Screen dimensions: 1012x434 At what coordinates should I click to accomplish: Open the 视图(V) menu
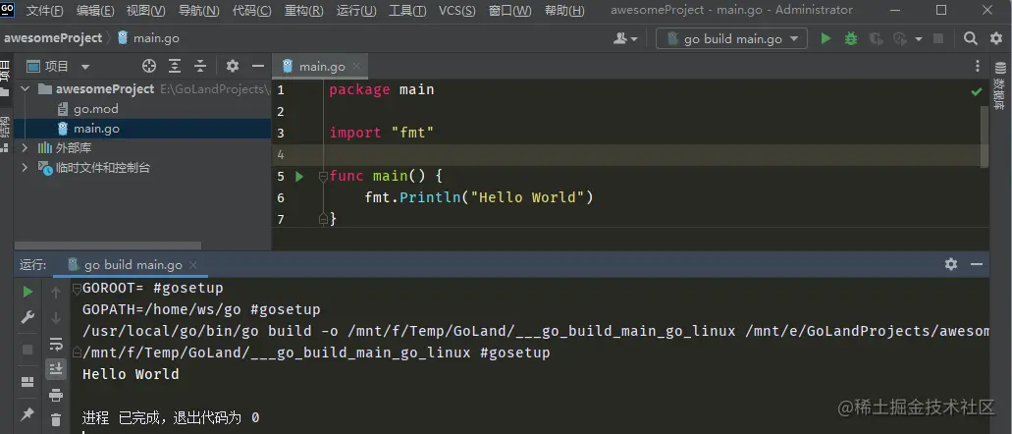tap(146, 11)
